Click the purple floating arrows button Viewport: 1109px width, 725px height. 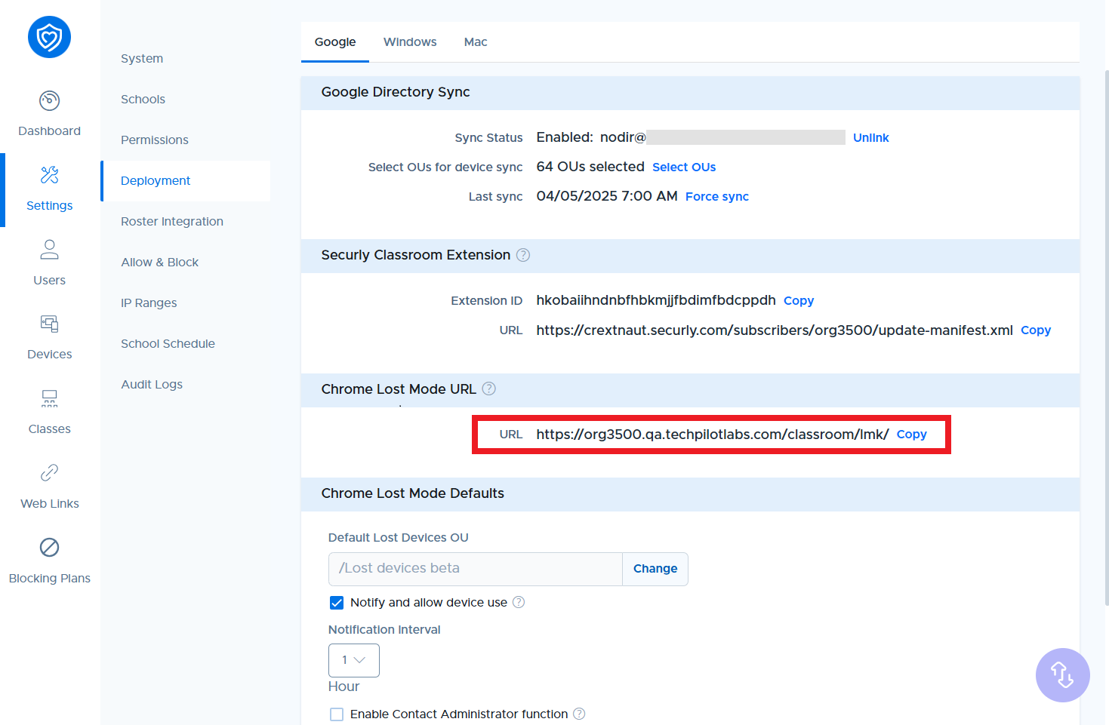tap(1062, 675)
